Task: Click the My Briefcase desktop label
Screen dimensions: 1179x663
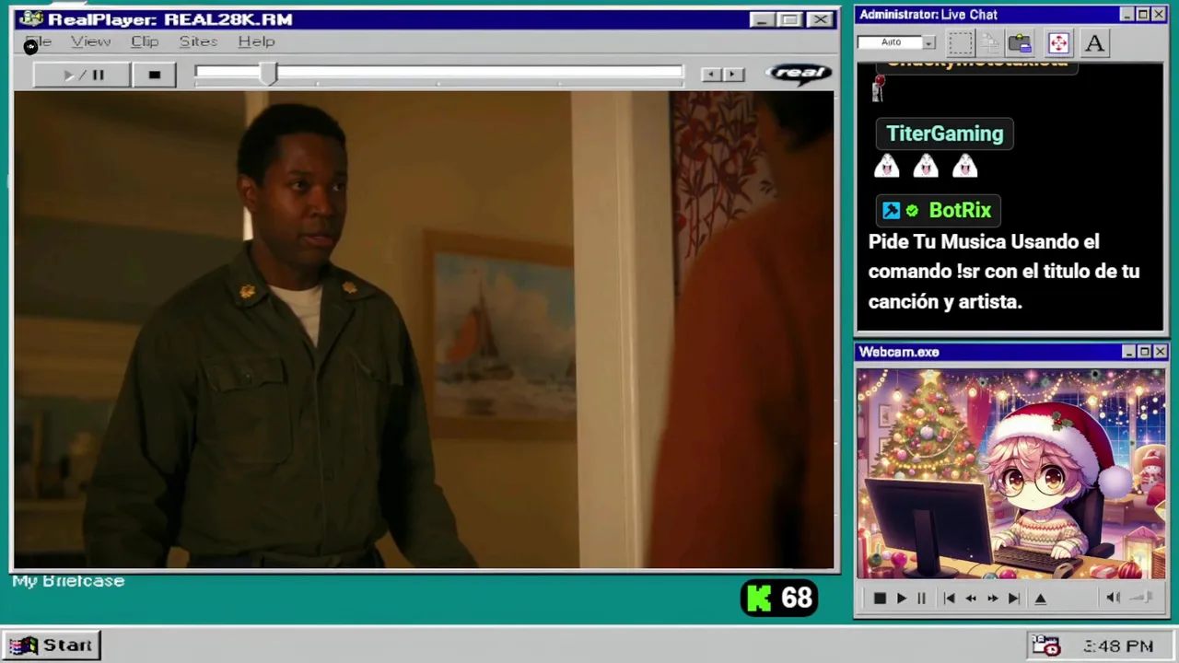Action: 68,581
